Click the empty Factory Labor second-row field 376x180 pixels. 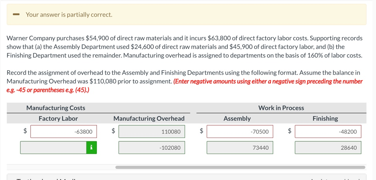click(54, 148)
